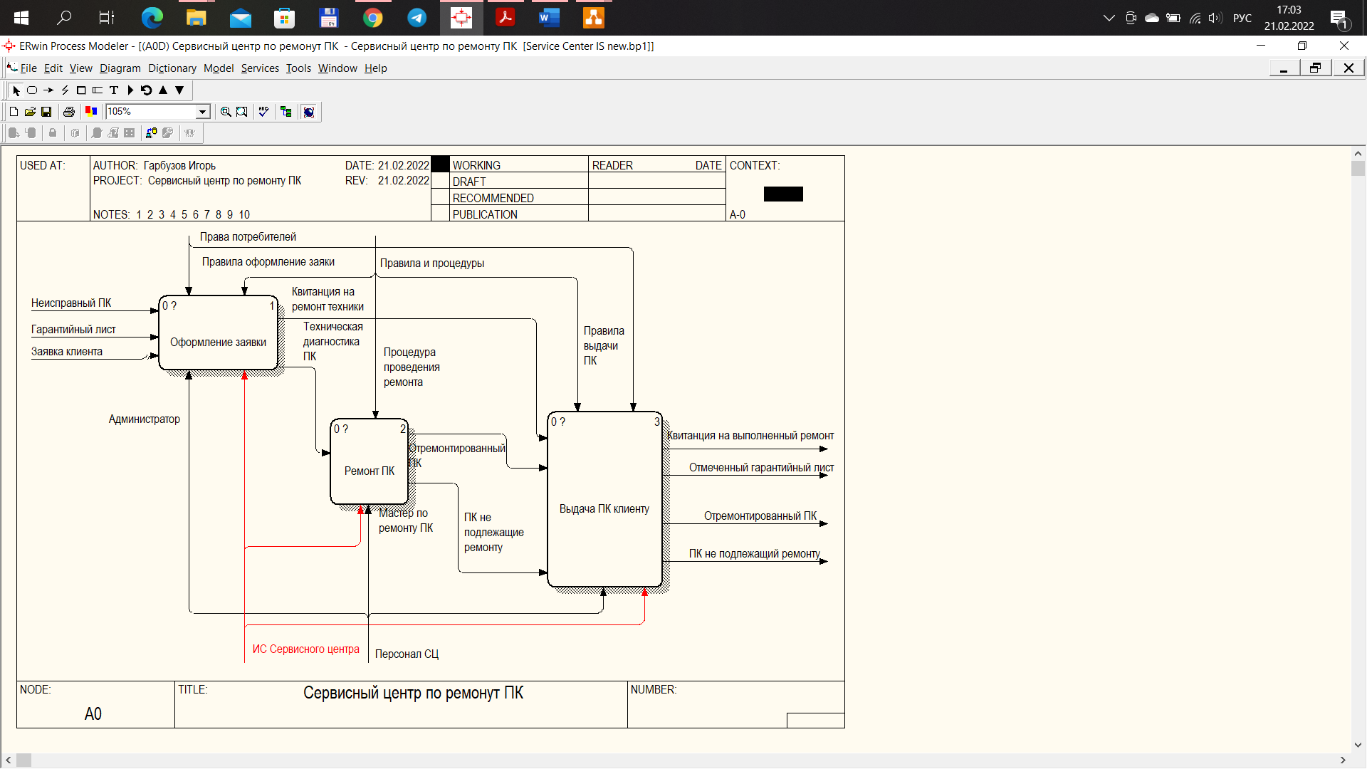The height and width of the screenshot is (769, 1367).
Task: Open a model file
Action: [30, 112]
